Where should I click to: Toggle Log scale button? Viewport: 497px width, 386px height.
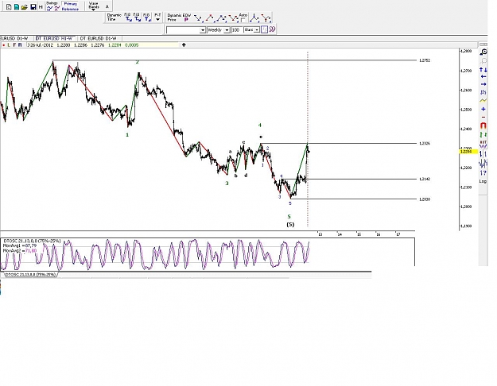pyautogui.click(x=483, y=181)
